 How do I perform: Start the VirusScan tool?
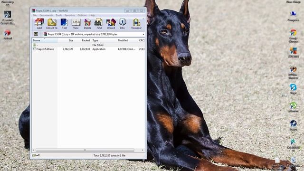click(x=136, y=24)
